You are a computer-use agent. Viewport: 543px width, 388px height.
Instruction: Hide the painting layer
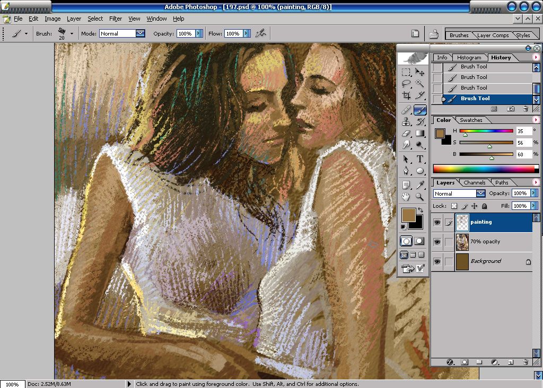437,222
